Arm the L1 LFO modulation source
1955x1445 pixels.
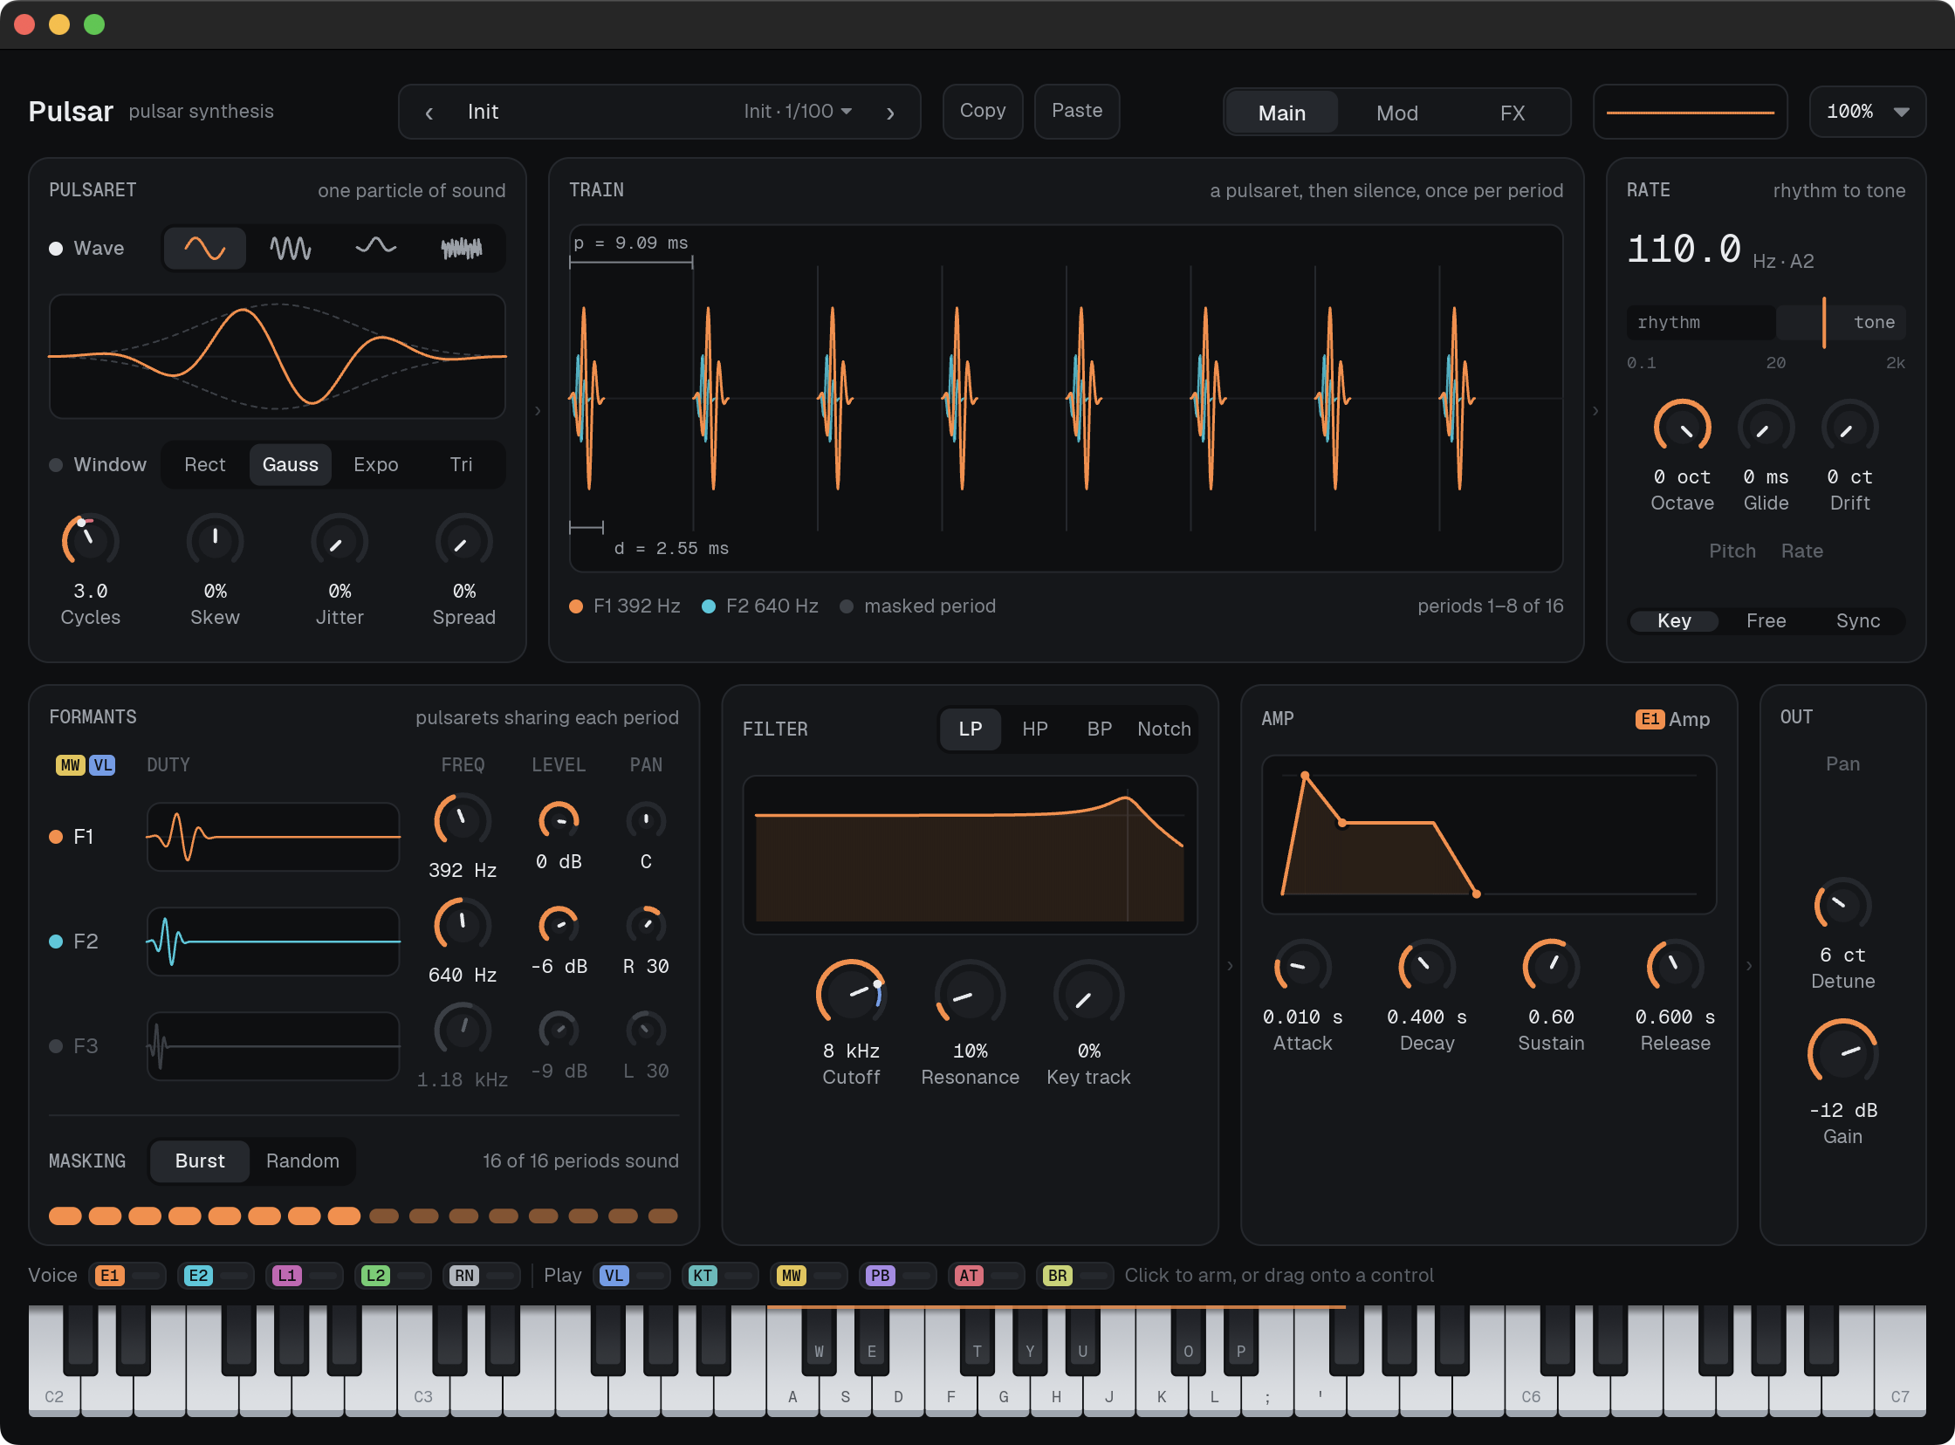click(305, 1276)
